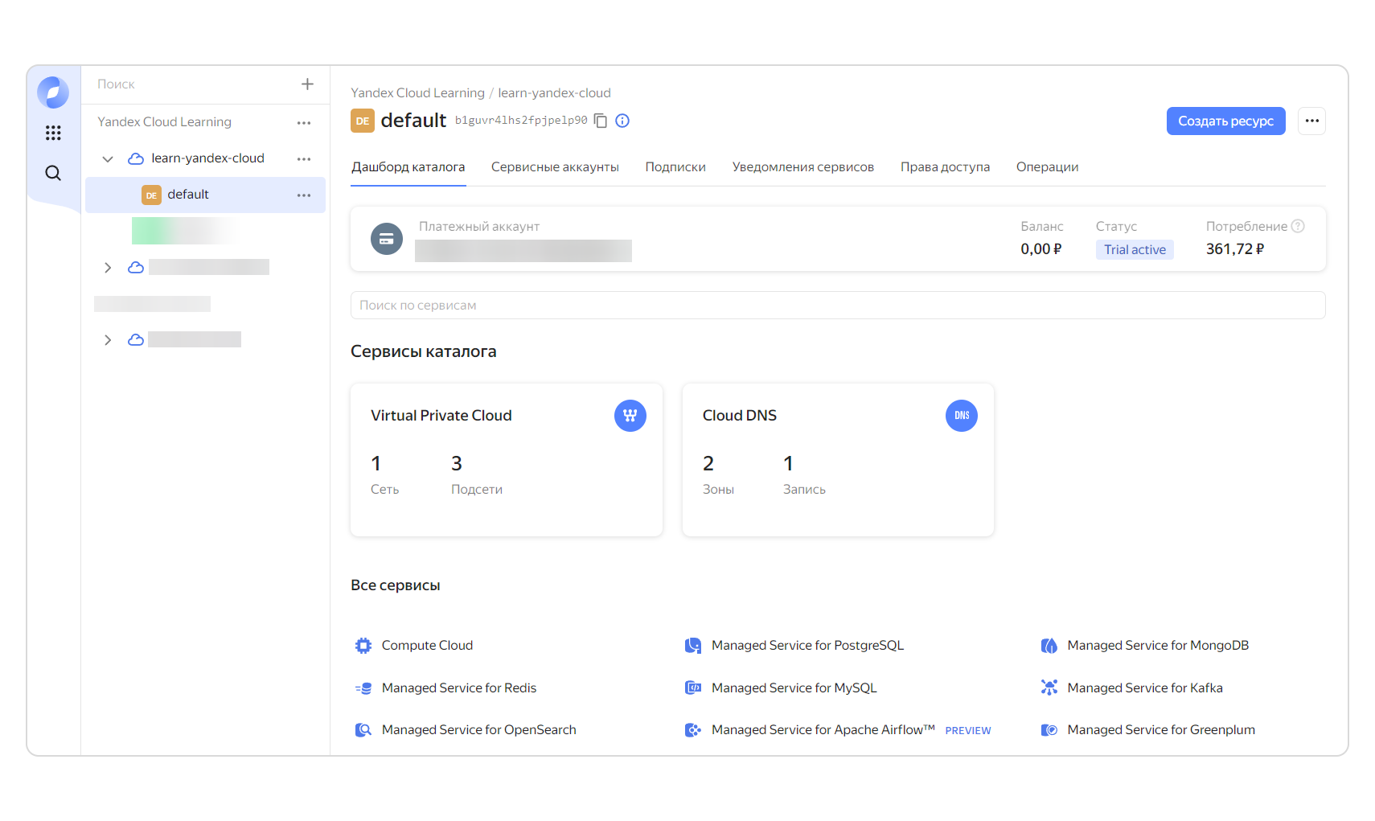Viewport: 1375px width, 821px height.
Task: Click the payment account card icon
Action: (x=387, y=239)
